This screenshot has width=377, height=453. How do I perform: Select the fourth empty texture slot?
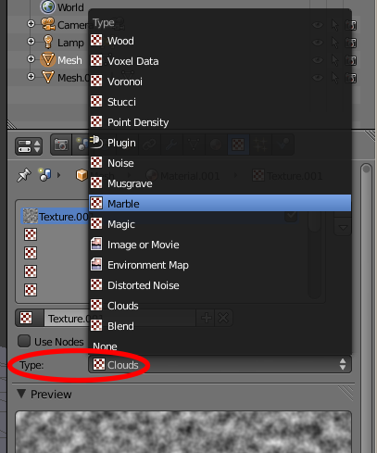(x=31, y=290)
